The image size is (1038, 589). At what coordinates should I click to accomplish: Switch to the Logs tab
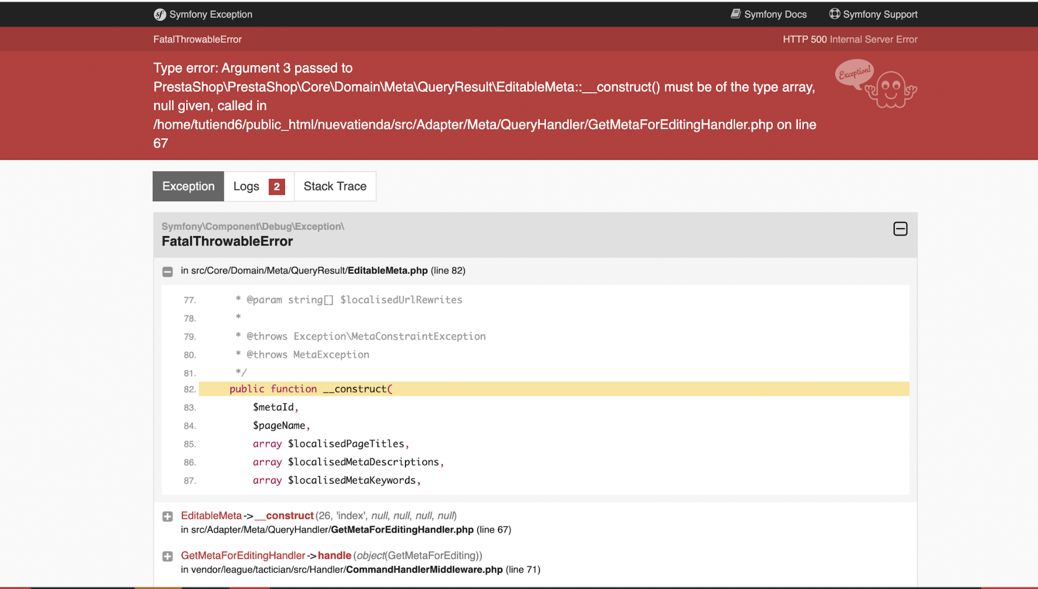click(247, 186)
